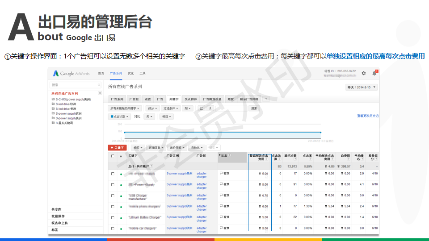Viewport: 429px width, 241px height.
Task: Click the status speech bubble in first row
Action: (x=221, y=173)
